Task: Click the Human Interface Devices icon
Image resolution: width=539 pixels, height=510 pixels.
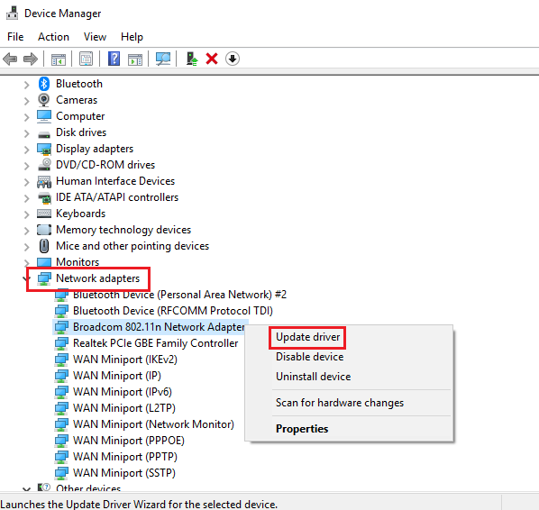Action: (44, 181)
